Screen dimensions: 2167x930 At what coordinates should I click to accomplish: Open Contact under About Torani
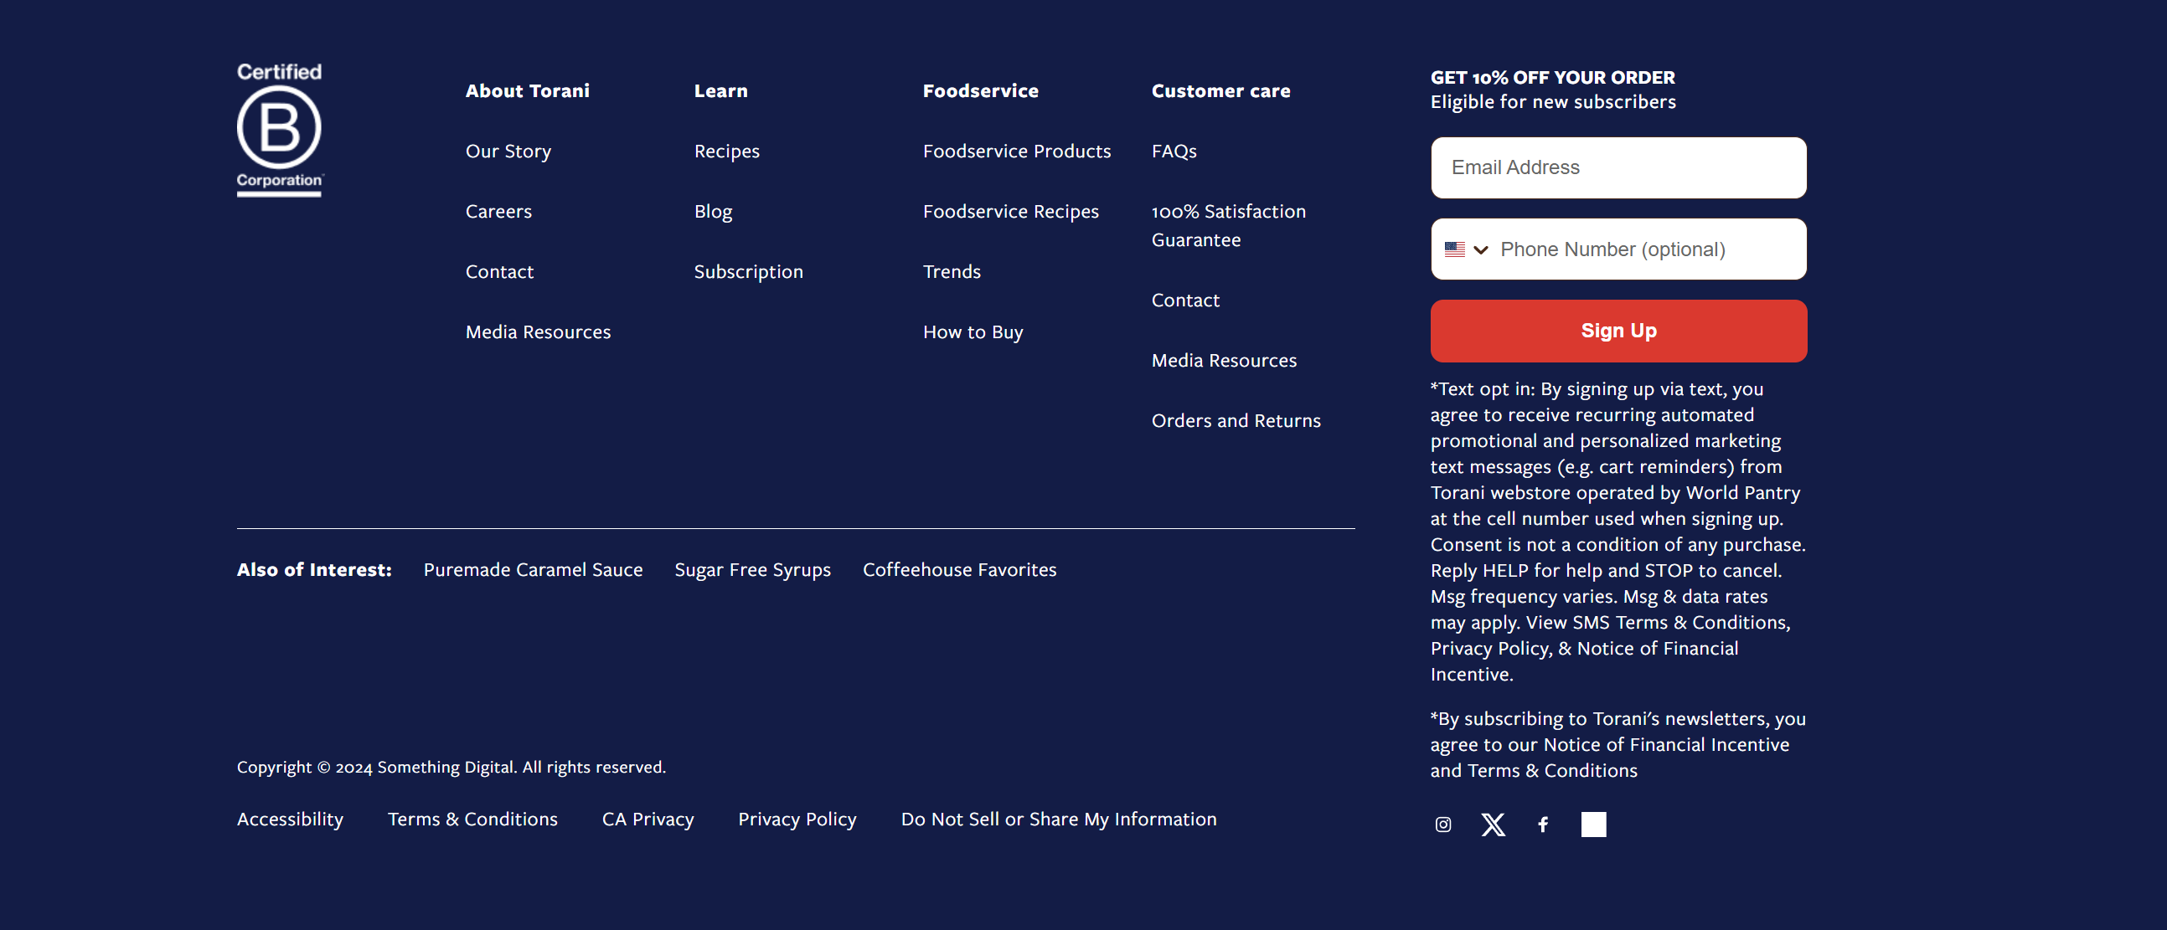(499, 271)
